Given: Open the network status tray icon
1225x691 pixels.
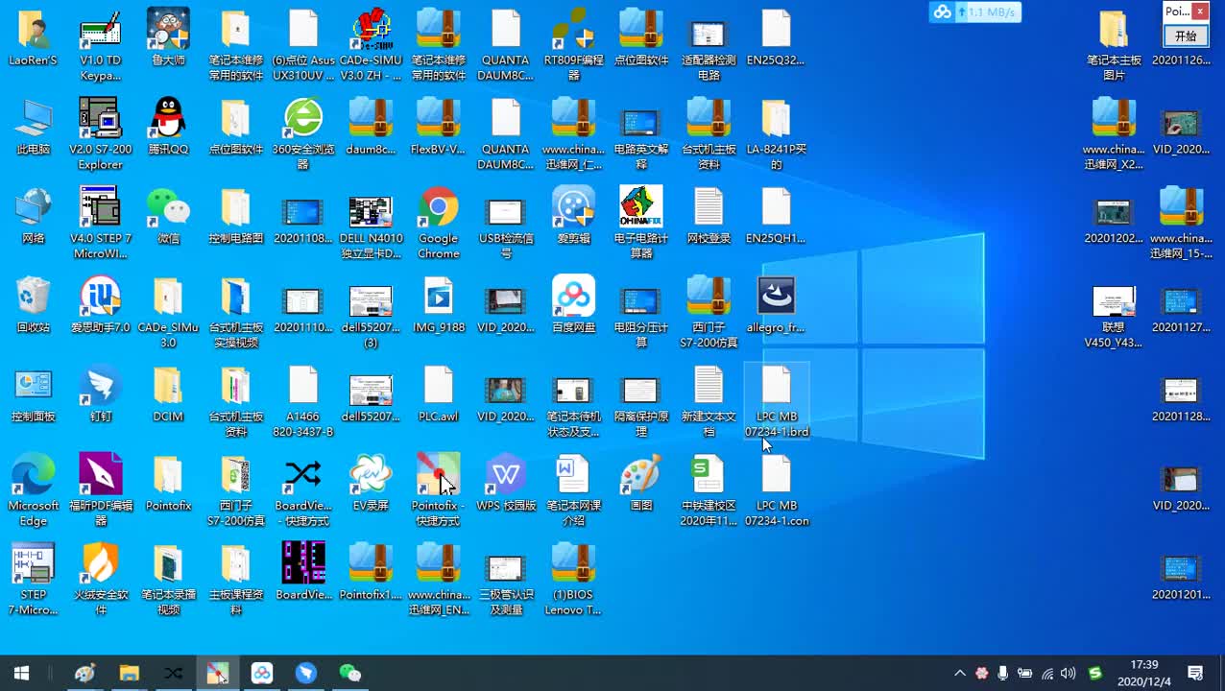Looking at the screenshot, I should tap(1047, 673).
